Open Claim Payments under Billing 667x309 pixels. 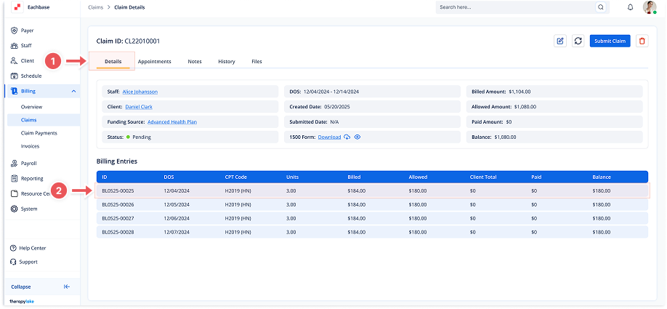tap(39, 133)
